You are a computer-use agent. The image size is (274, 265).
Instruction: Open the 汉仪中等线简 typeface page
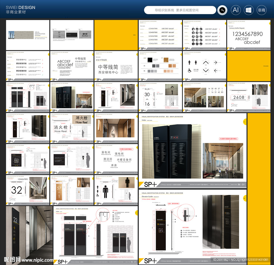tap(116, 66)
